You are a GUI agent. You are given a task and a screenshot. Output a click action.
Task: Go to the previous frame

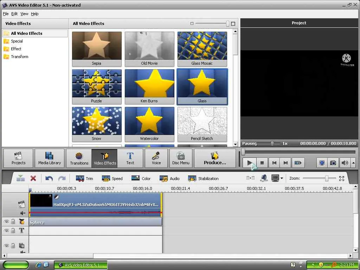tap(274, 163)
